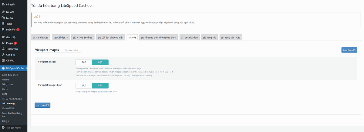Open Cache submenu link
The height and width of the screenshot is (132, 364).
(5, 89)
